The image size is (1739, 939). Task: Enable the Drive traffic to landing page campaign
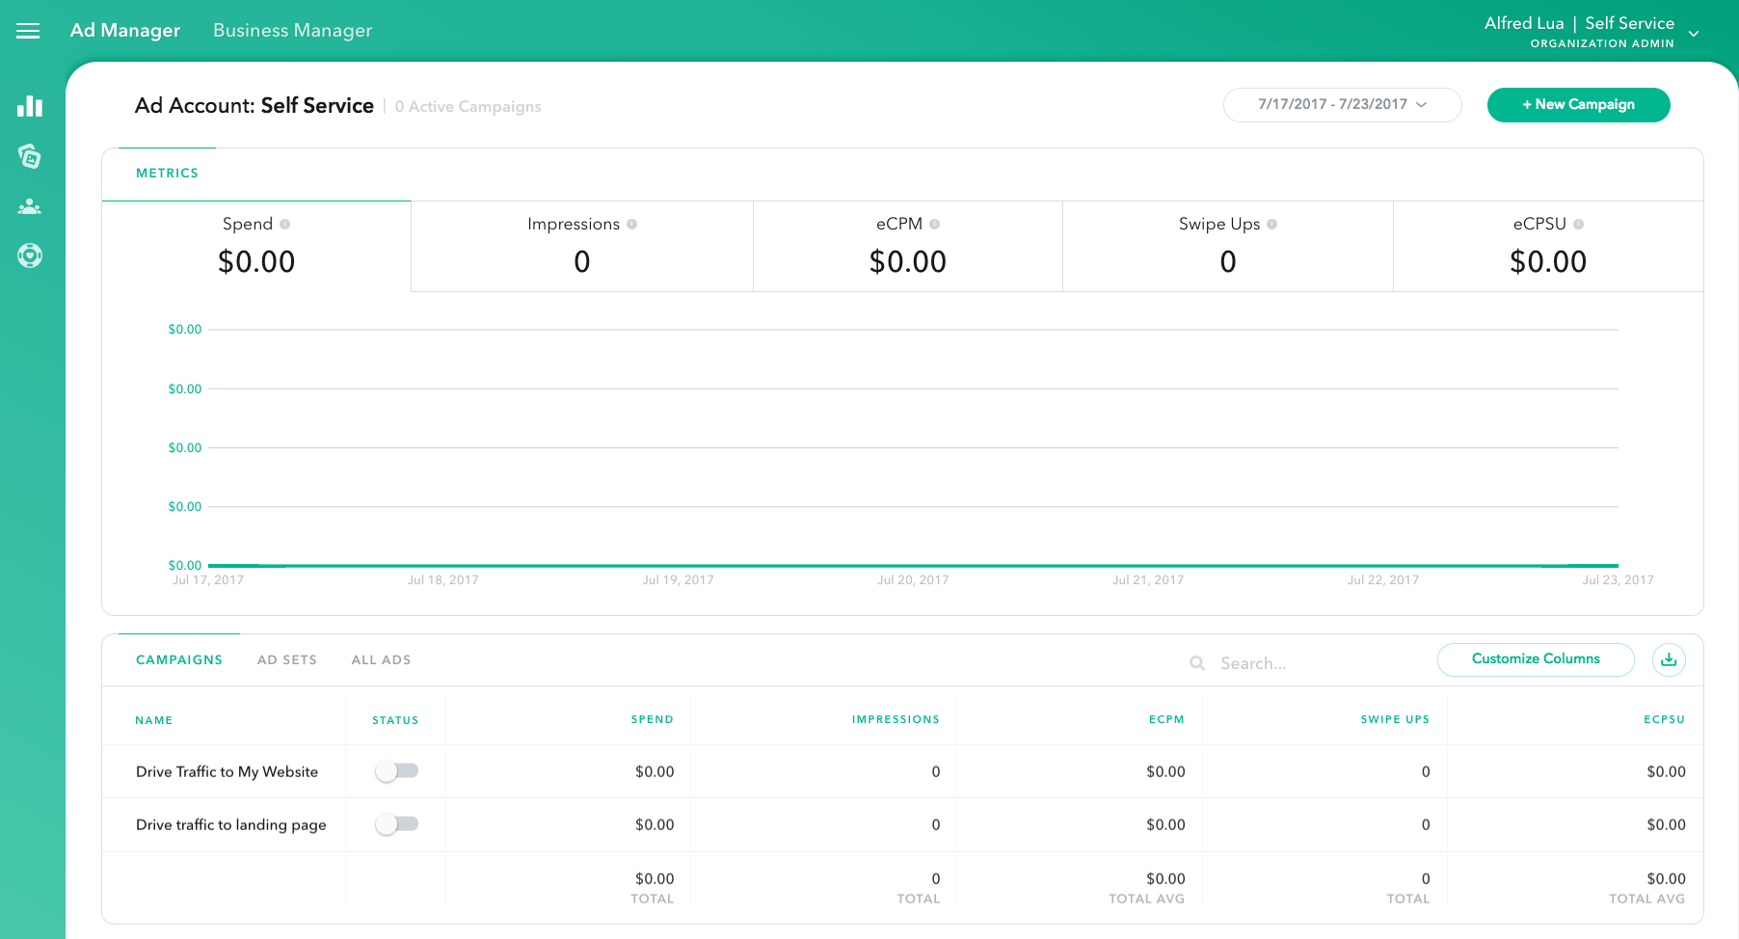[396, 824]
